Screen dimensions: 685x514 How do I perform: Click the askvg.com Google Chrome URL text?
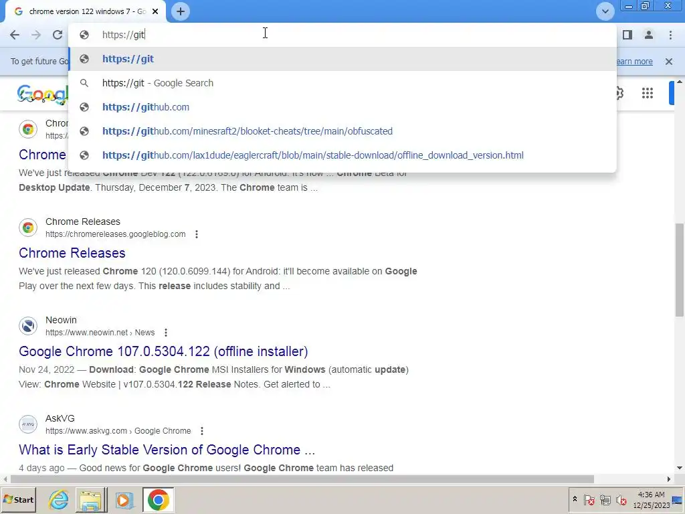(118, 431)
